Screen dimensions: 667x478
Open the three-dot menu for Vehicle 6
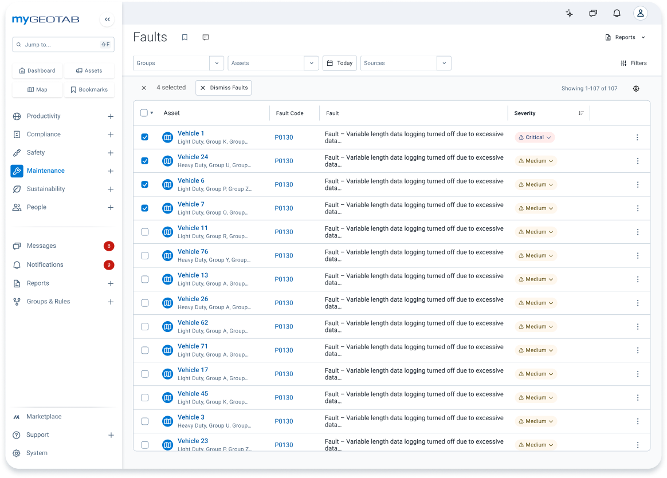click(x=637, y=184)
